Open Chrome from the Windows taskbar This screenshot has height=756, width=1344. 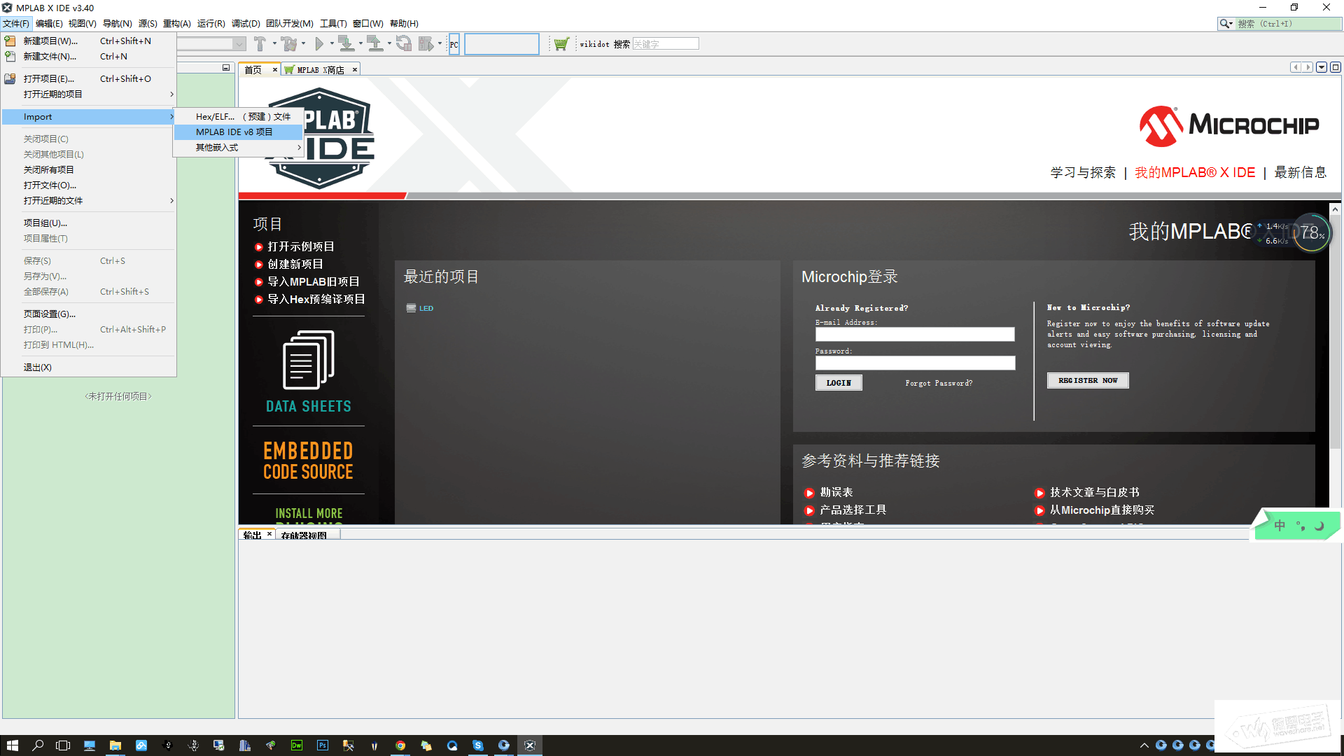[x=400, y=745]
